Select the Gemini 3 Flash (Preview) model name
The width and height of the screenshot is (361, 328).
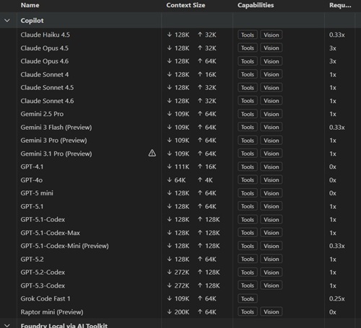[x=56, y=127]
